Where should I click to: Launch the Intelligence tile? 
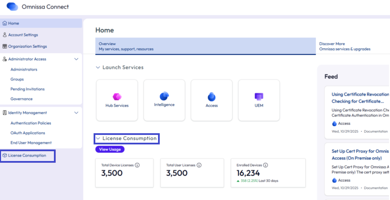[x=164, y=100]
